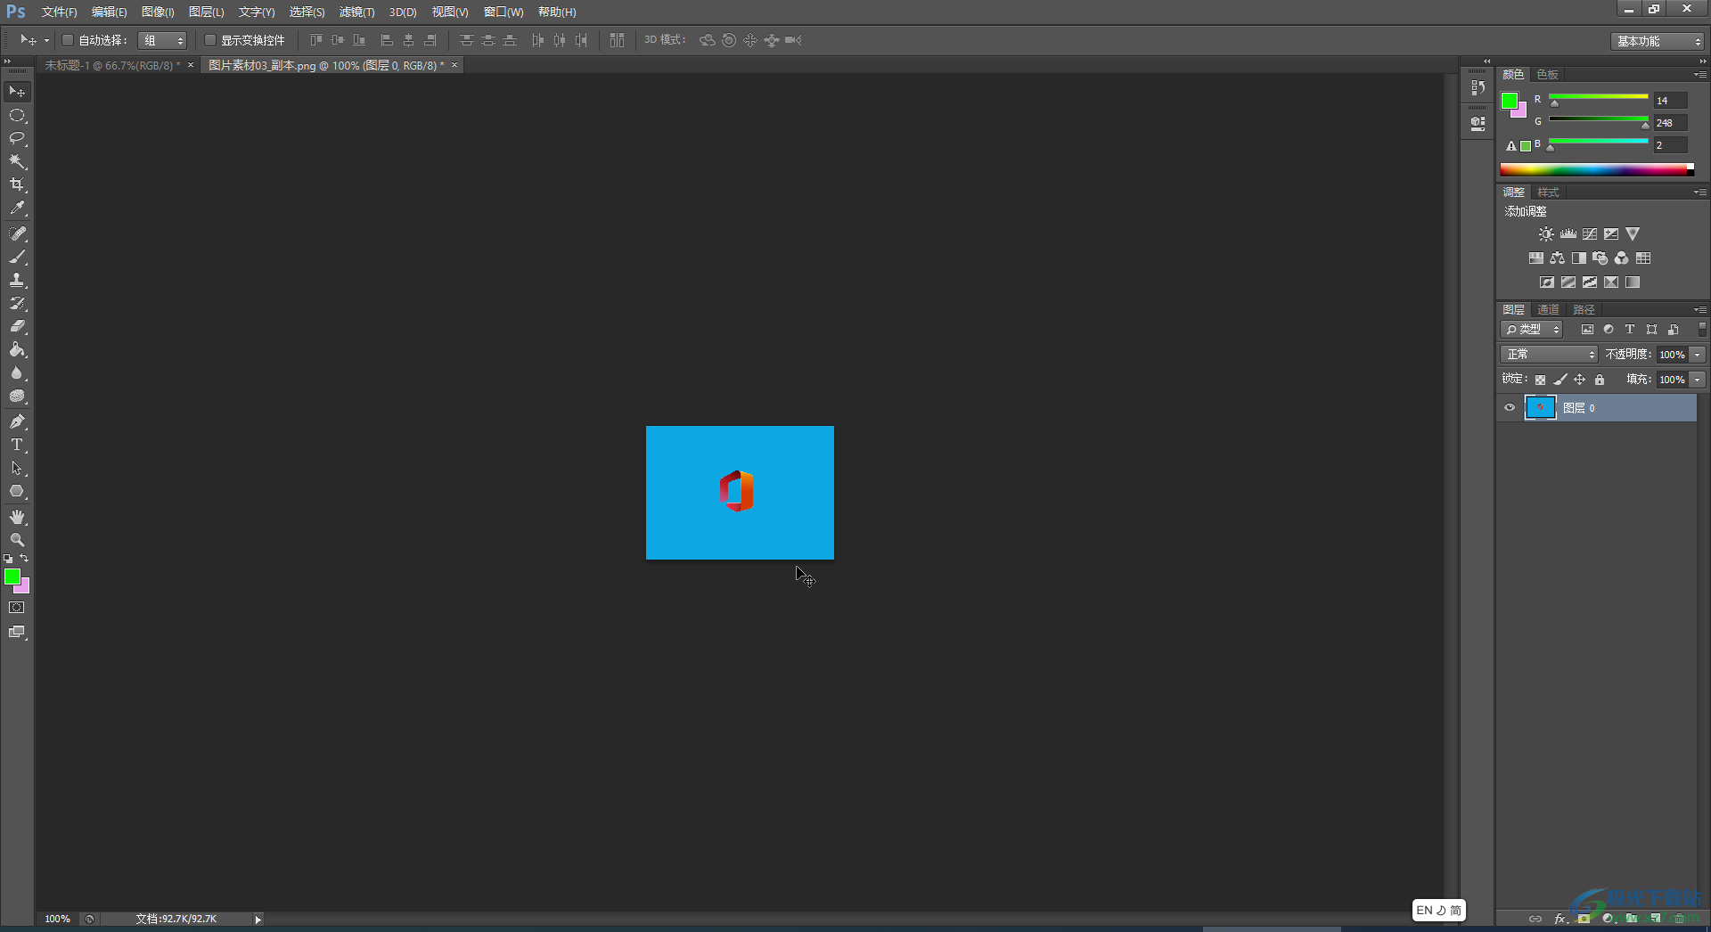Click the R channel slider

1599,99
